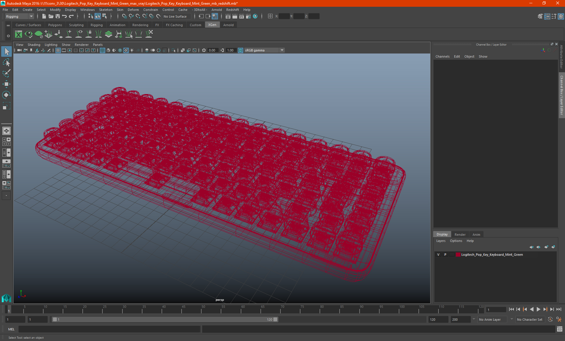This screenshot has height=341, width=565.
Task: Click the red layer color swatch
Action: [x=458, y=255]
